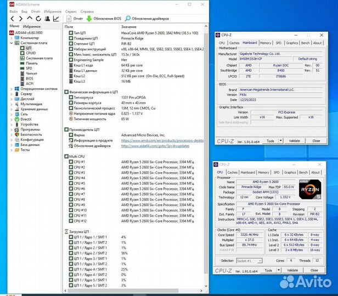Expand the Хранение данных branch

pyautogui.click(x=11, y=109)
